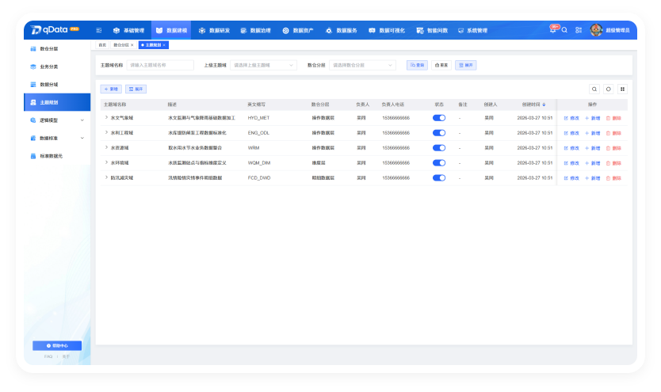Add child under 水文气象域 via 新增

(x=592, y=118)
